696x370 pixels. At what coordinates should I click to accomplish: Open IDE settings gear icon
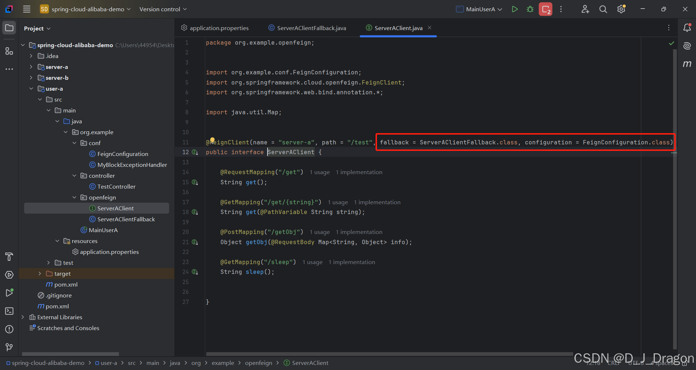(621, 9)
